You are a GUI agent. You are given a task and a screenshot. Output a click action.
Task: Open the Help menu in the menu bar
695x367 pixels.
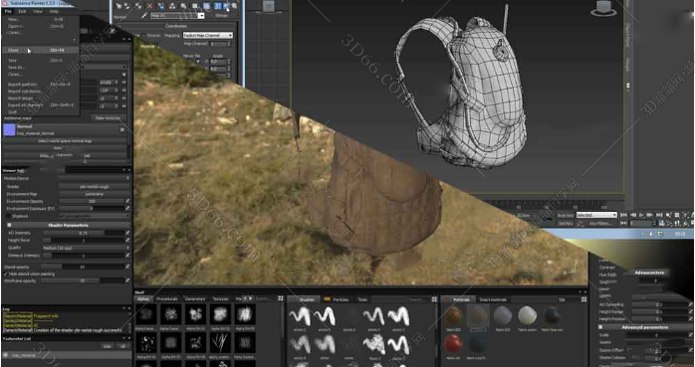(x=54, y=12)
